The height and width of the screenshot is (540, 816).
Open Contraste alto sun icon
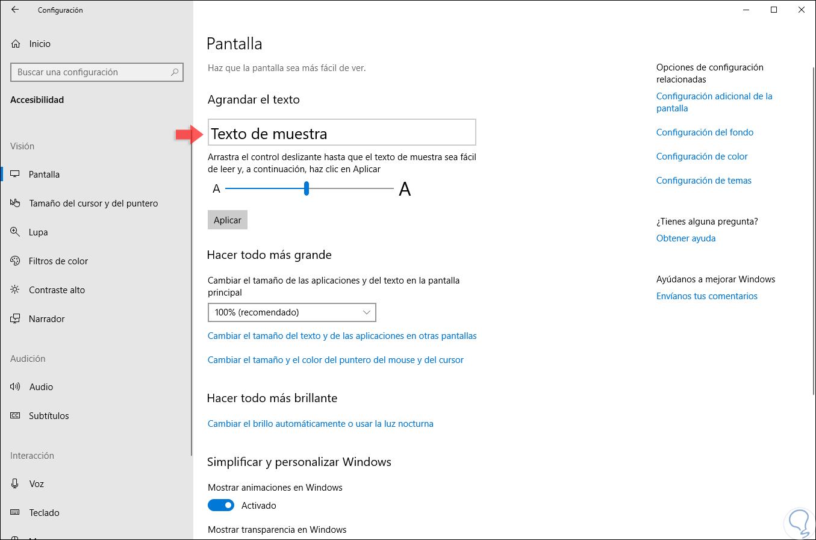coord(15,290)
